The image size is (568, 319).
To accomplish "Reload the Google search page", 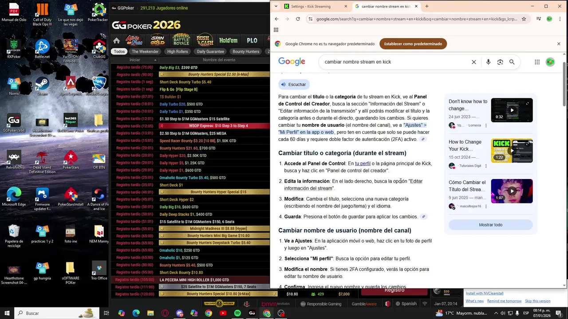I will pos(298,19).
